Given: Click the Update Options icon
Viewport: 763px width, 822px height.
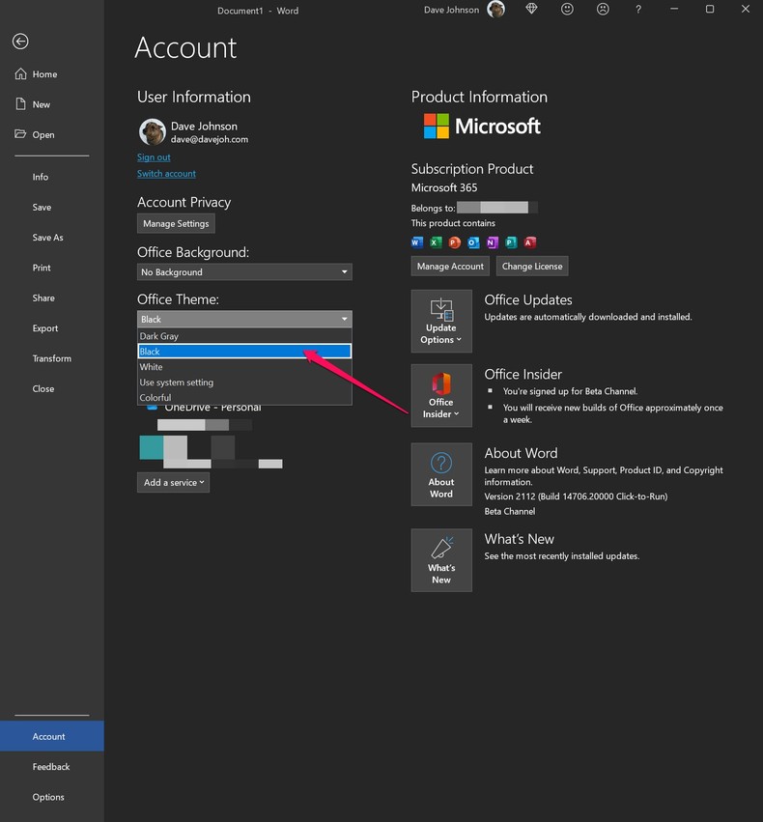Looking at the screenshot, I should pyautogui.click(x=441, y=321).
